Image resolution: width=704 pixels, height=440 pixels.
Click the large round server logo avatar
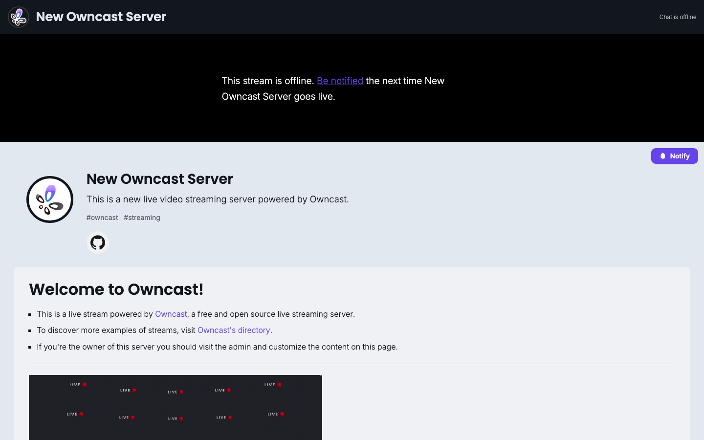point(50,199)
